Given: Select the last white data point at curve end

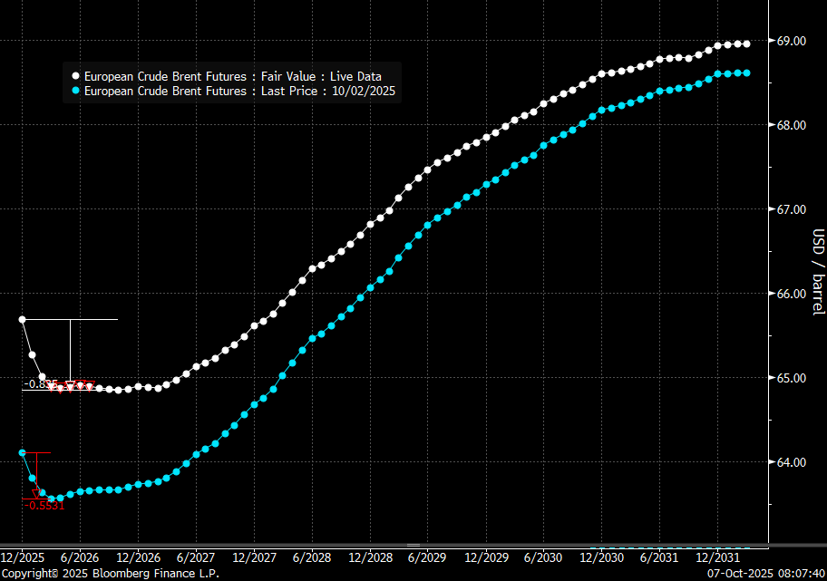Looking at the screenshot, I should [746, 44].
